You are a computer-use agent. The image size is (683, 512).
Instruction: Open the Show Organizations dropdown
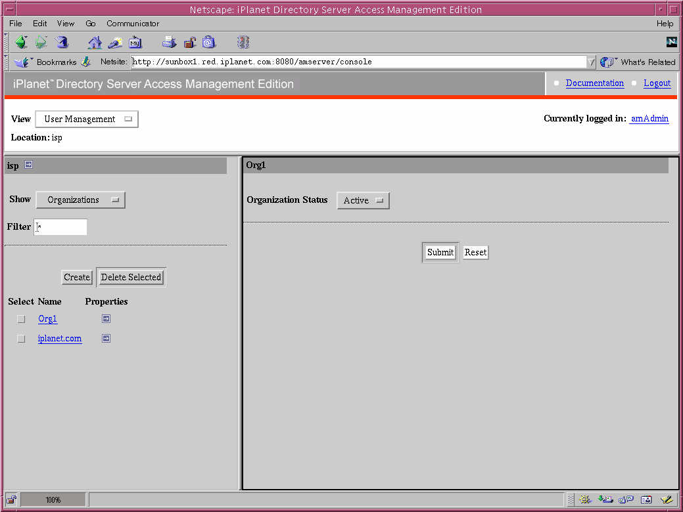click(81, 200)
